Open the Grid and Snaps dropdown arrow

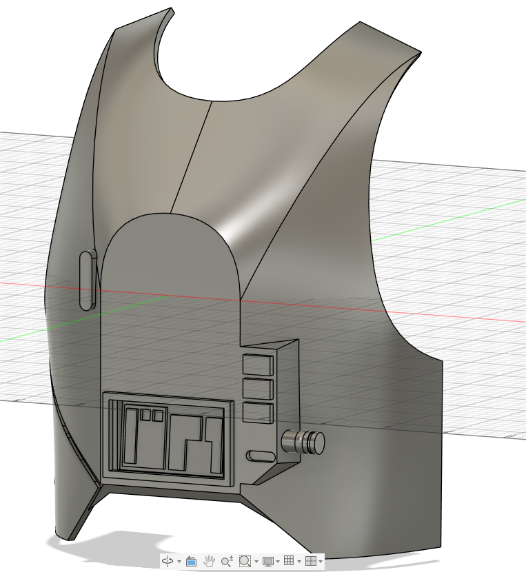tap(300, 562)
